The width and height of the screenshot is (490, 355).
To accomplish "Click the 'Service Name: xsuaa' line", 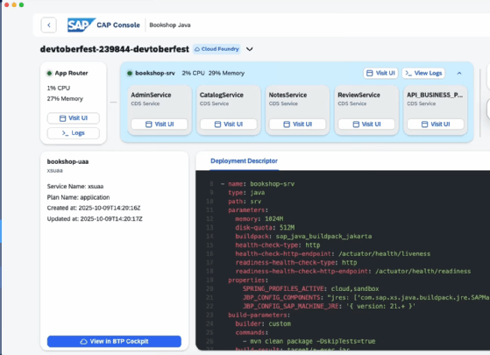I will [x=75, y=187].
